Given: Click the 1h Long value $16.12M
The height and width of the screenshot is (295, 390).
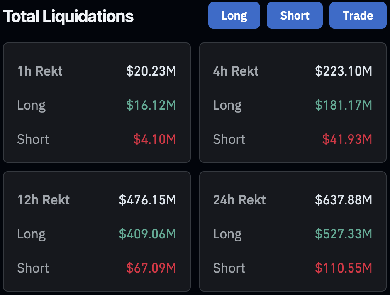Looking at the screenshot, I should (151, 105).
